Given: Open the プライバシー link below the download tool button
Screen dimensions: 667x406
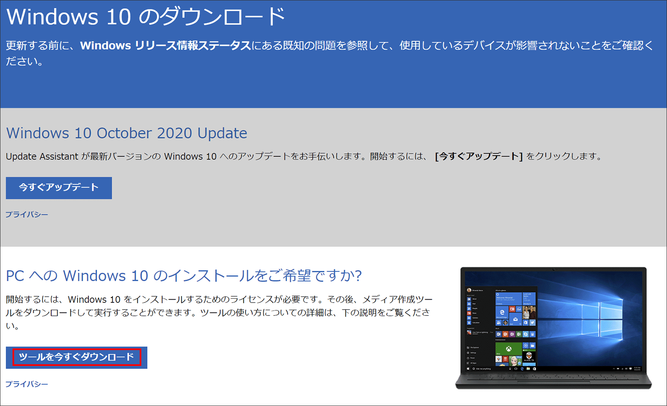Looking at the screenshot, I should (x=27, y=384).
